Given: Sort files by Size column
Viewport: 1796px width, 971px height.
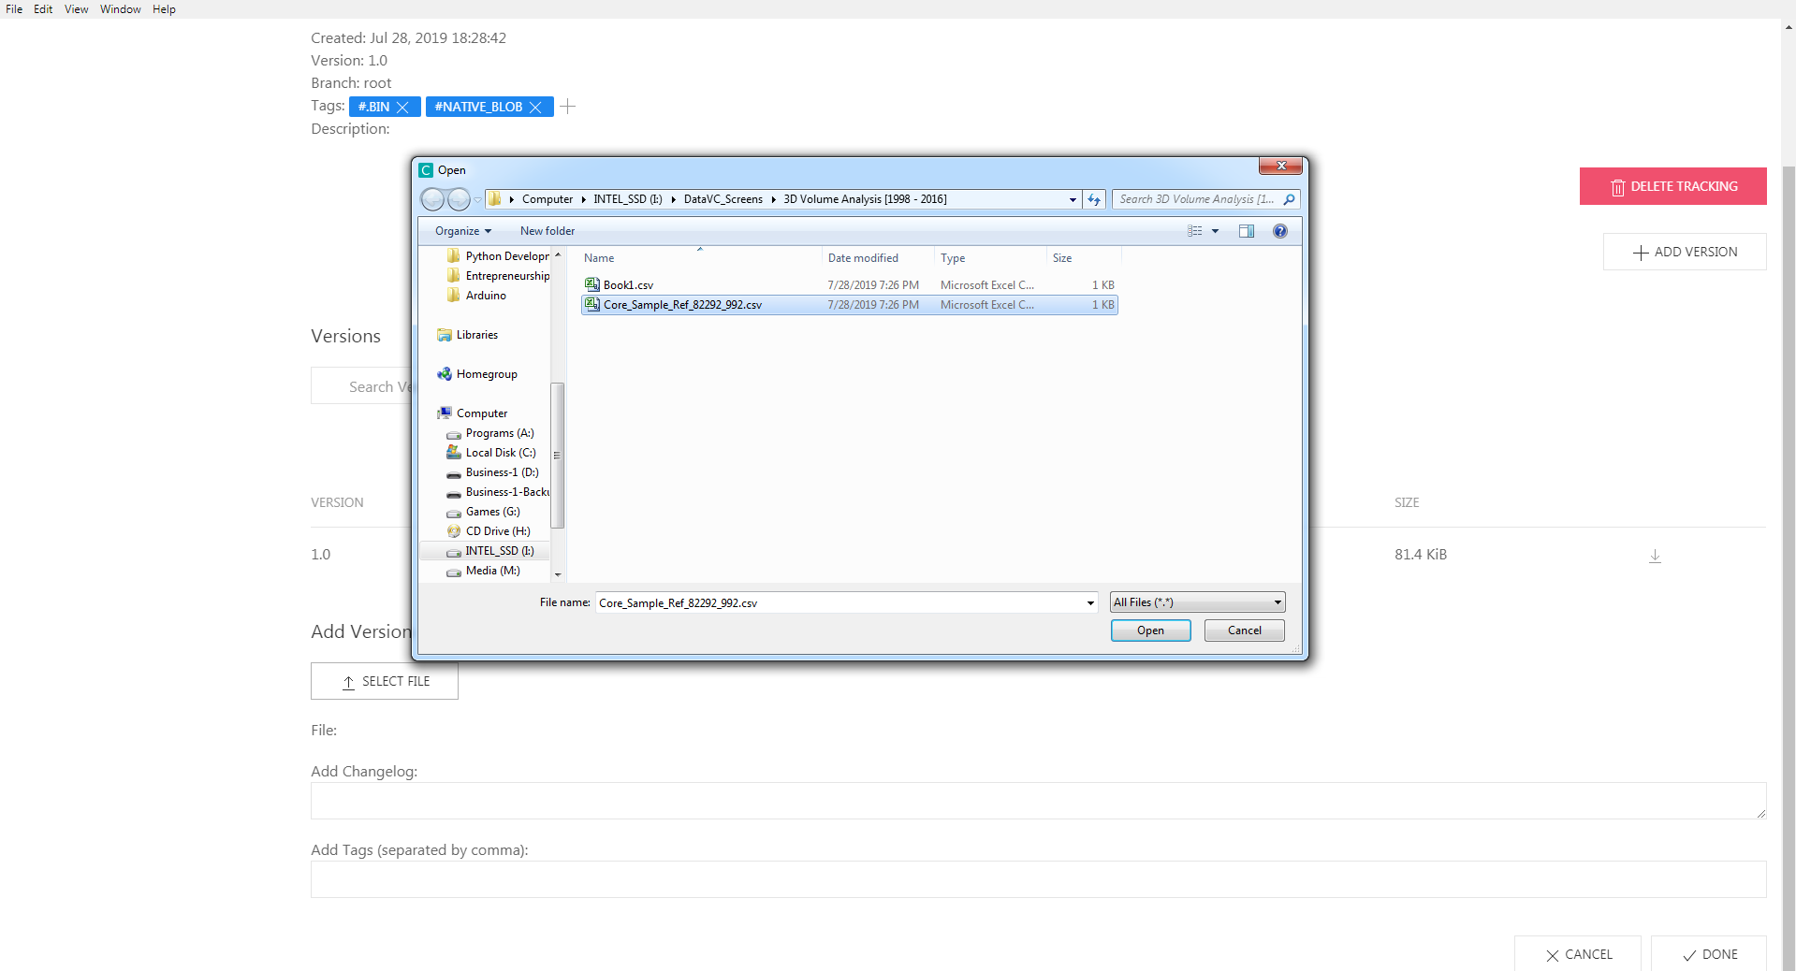Looking at the screenshot, I should (x=1084, y=258).
